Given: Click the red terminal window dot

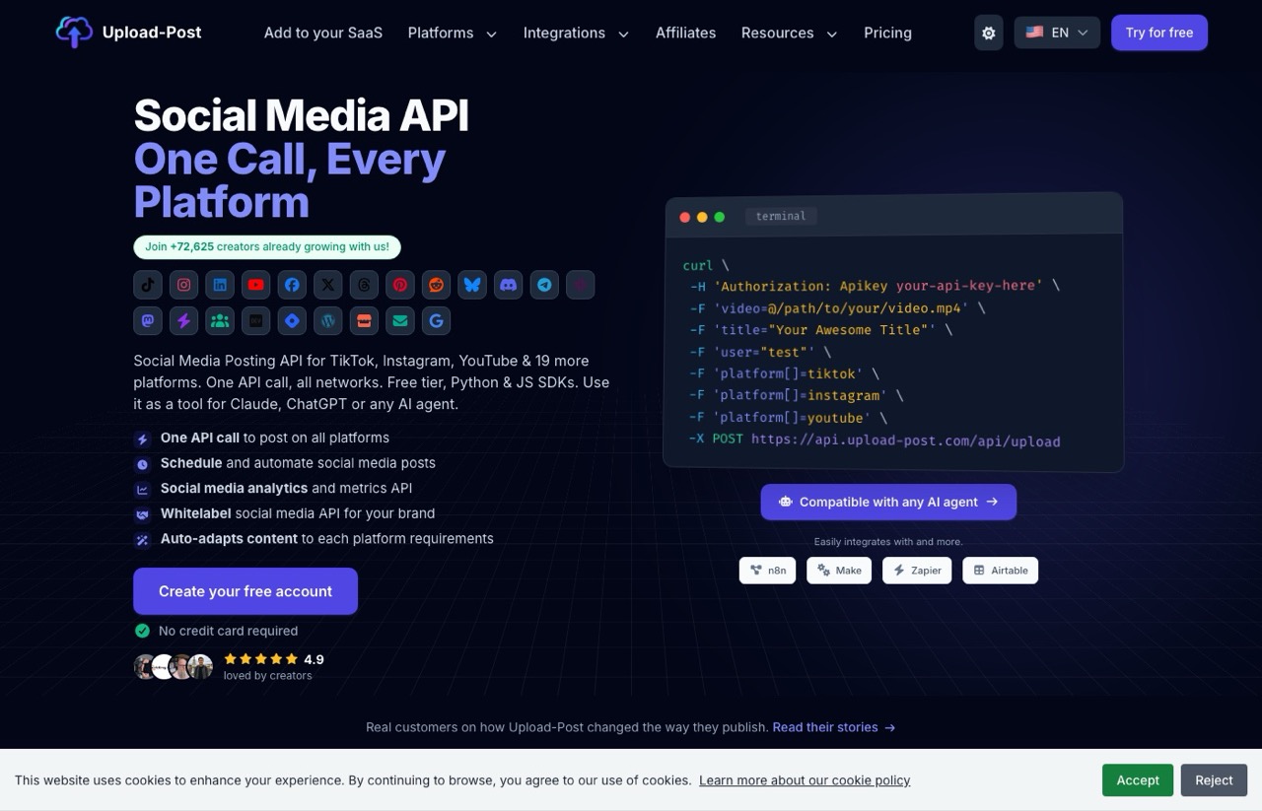Looking at the screenshot, I should coord(685,217).
